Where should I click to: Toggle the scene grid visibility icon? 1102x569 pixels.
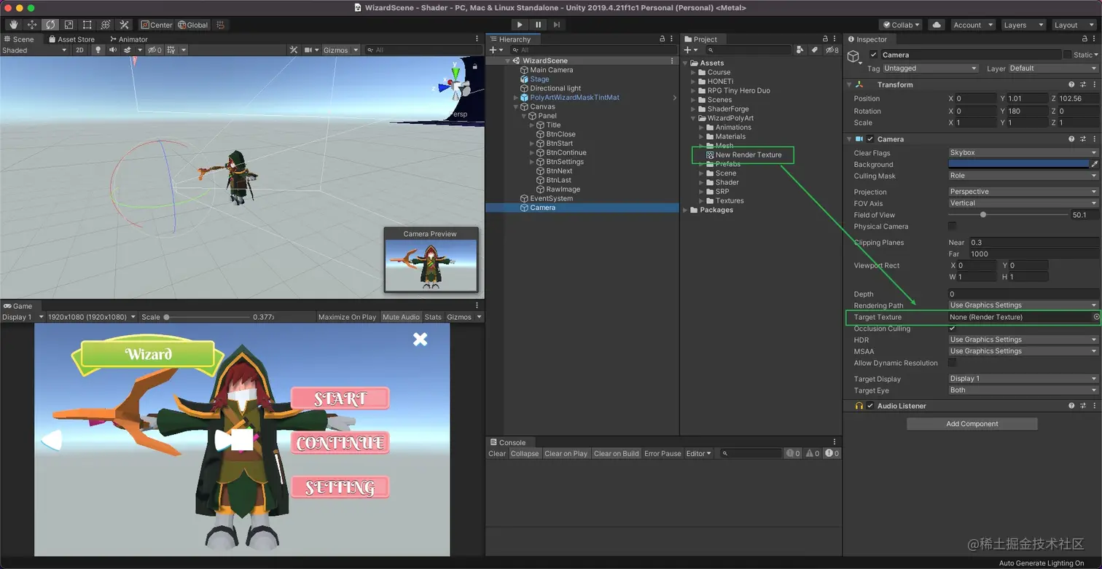171,50
